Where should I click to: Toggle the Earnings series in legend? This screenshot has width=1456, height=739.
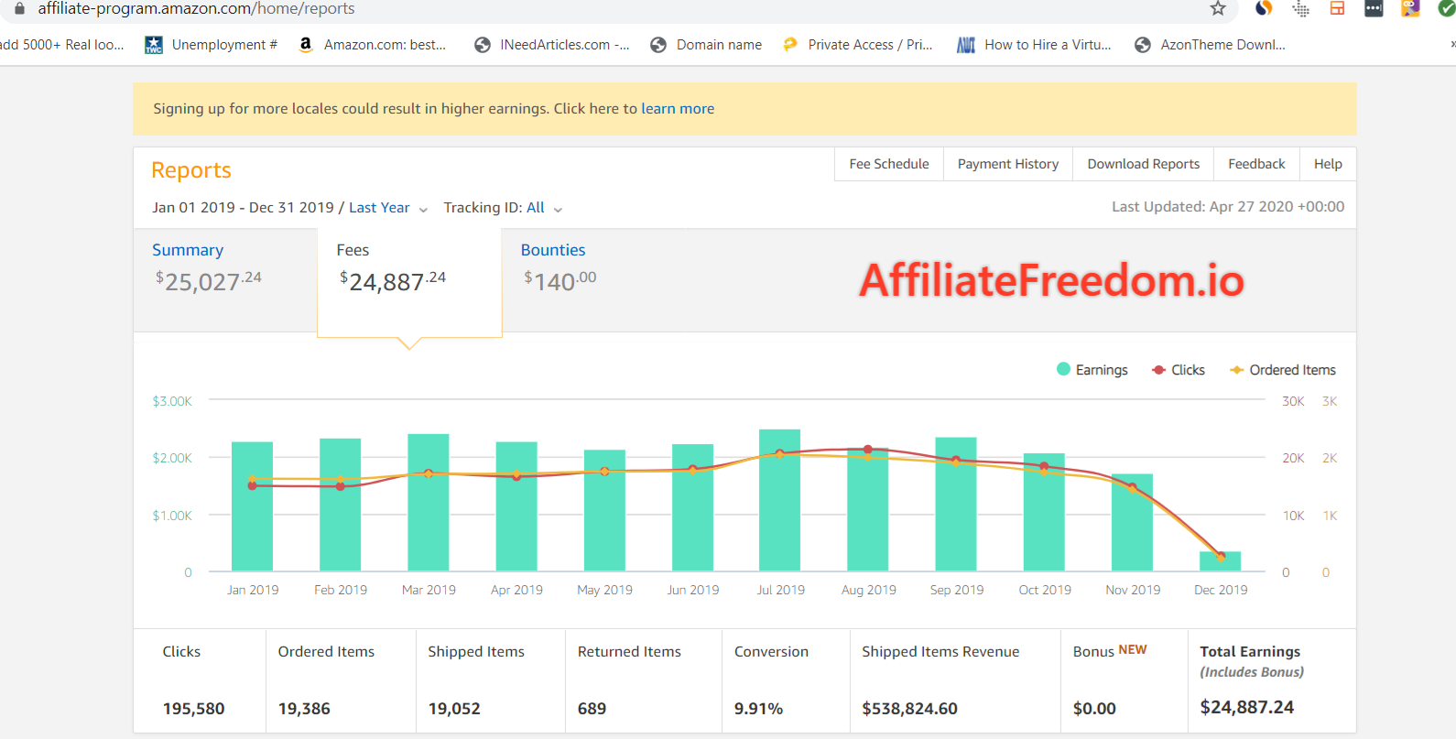click(x=1092, y=370)
